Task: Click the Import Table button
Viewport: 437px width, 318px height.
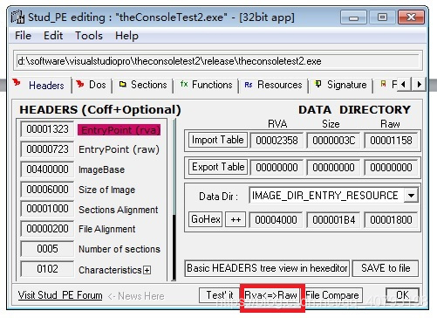Action: tap(218, 140)
